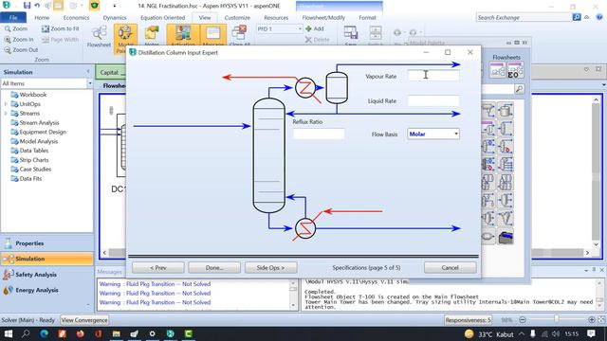This screenshot has height=341, width=607.
Task: Click Cancel in the Distillation Column Input Expert
Action: (450, 267)
